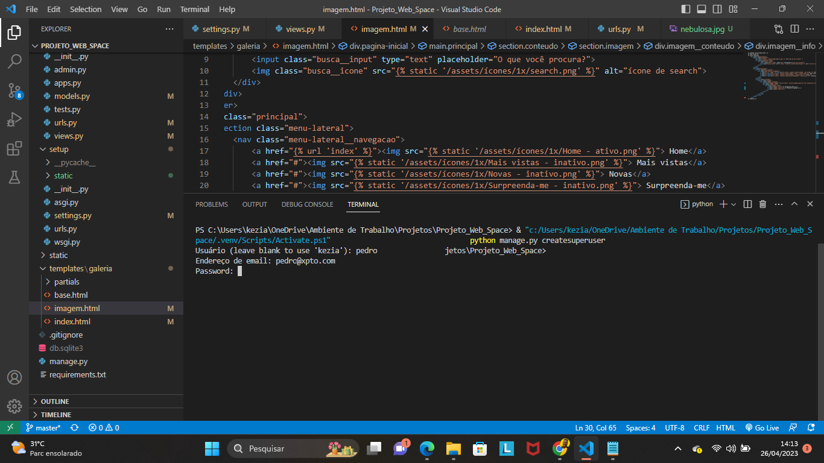Image resolution: width=824 pixels, height=463 pixels.
Task: Click Spaces: 4 indentation setting
Action: point(641,427)
